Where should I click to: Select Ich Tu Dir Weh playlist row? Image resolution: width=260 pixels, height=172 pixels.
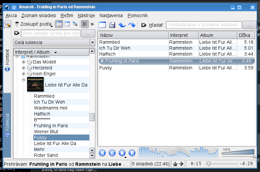pyautogui.click(x=177, y=48)
